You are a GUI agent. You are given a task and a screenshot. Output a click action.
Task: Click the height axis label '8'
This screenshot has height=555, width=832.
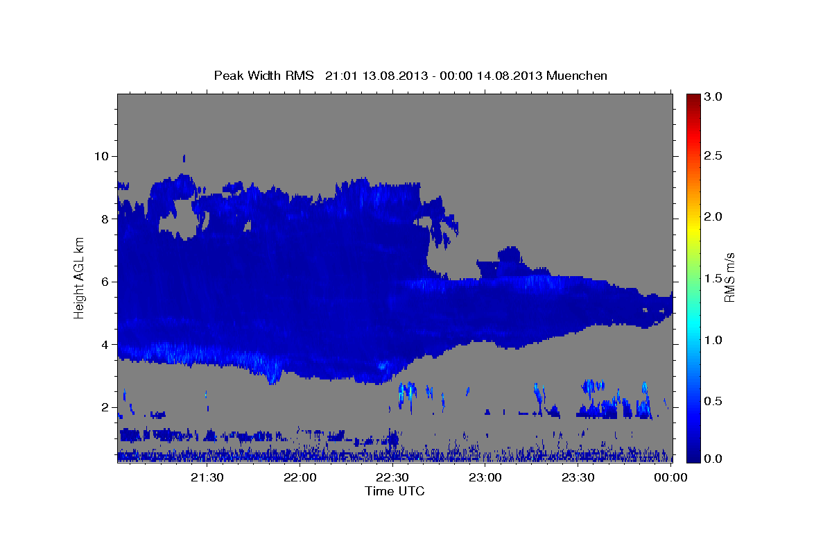coord(105,219)
